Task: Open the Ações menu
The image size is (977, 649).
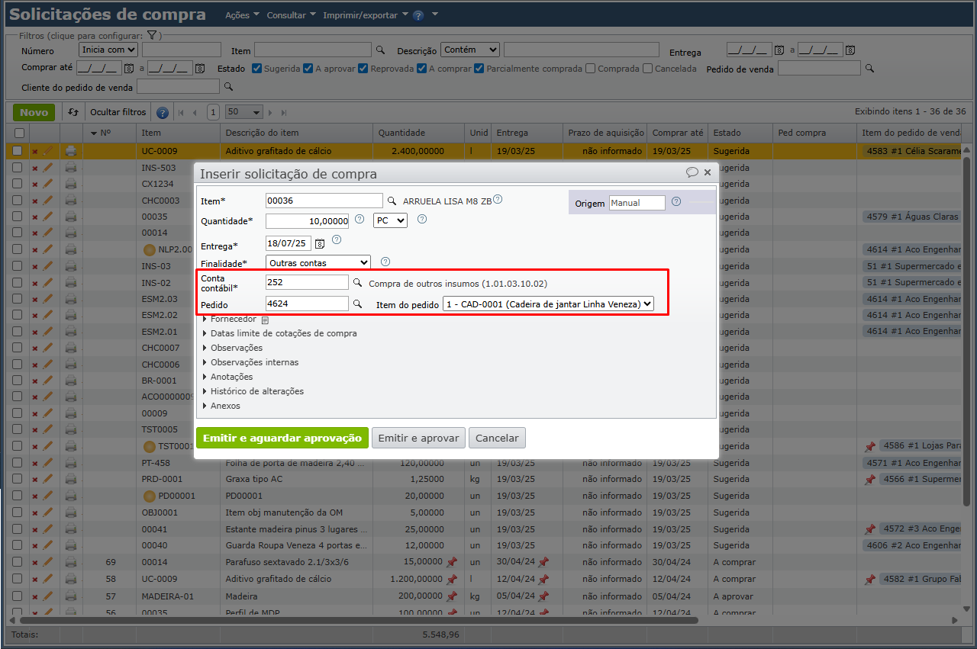Action: [242, 15]
